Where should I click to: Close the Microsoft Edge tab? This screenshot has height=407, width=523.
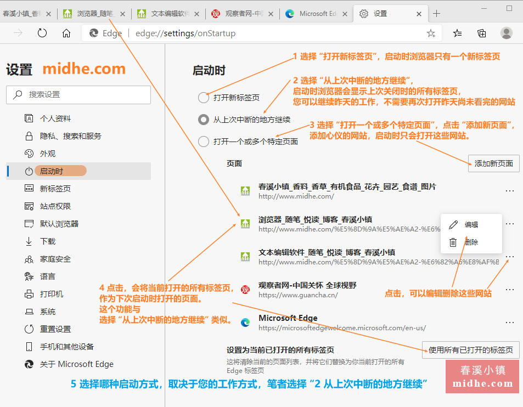tap(345, 14)
